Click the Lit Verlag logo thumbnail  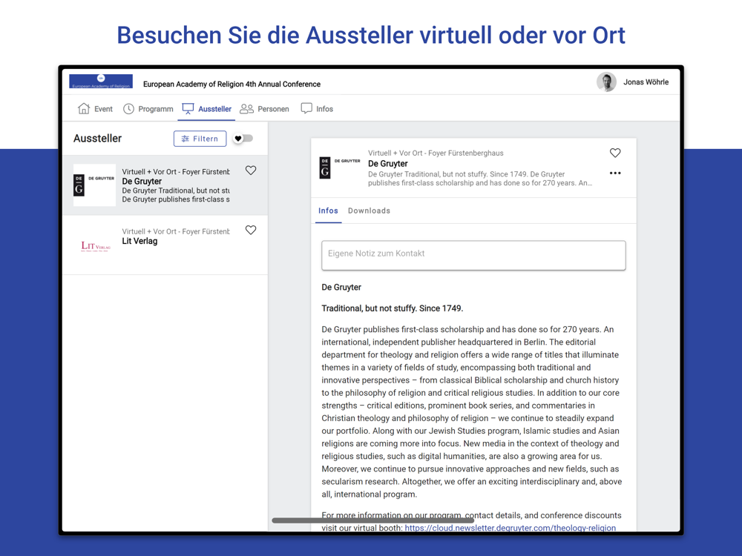(x=95, y=246)
